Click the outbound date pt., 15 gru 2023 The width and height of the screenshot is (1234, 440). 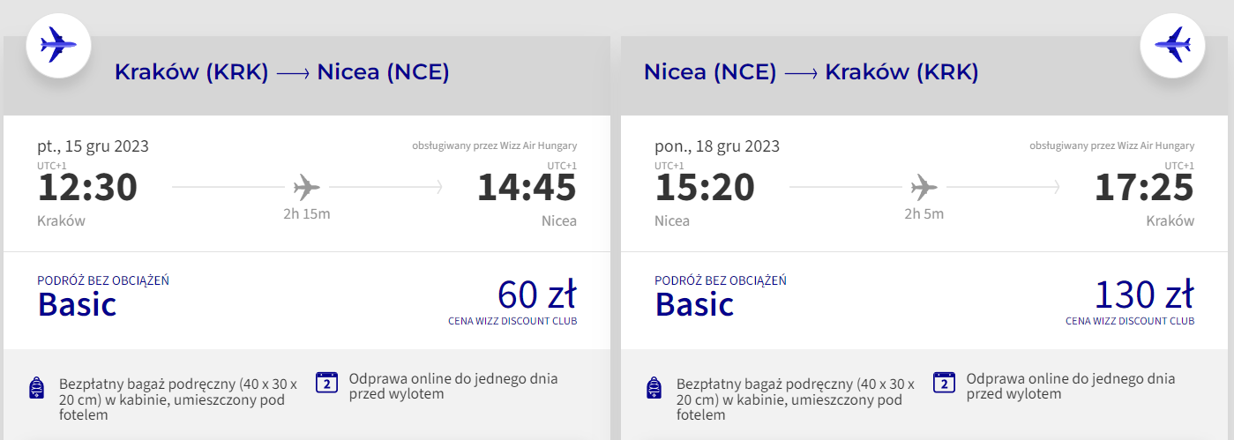pos(93,146)
